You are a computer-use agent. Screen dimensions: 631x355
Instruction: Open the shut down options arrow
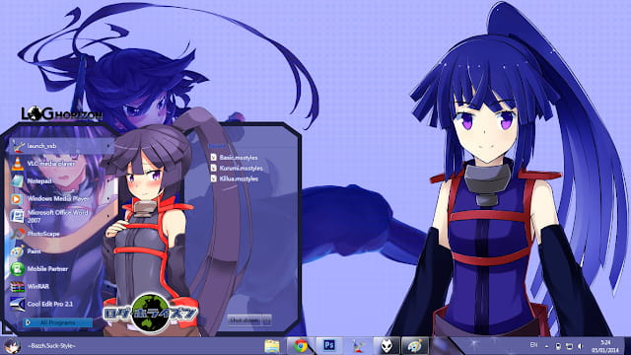[267, 319]
